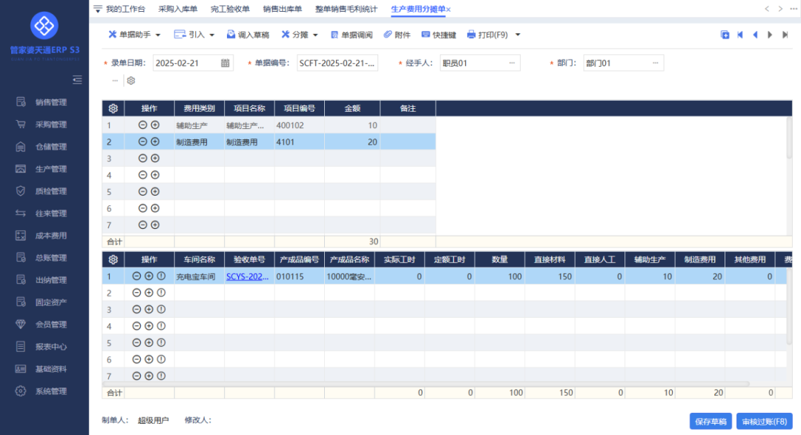Open the 部门 selector ellipsis

coord(656,63)
